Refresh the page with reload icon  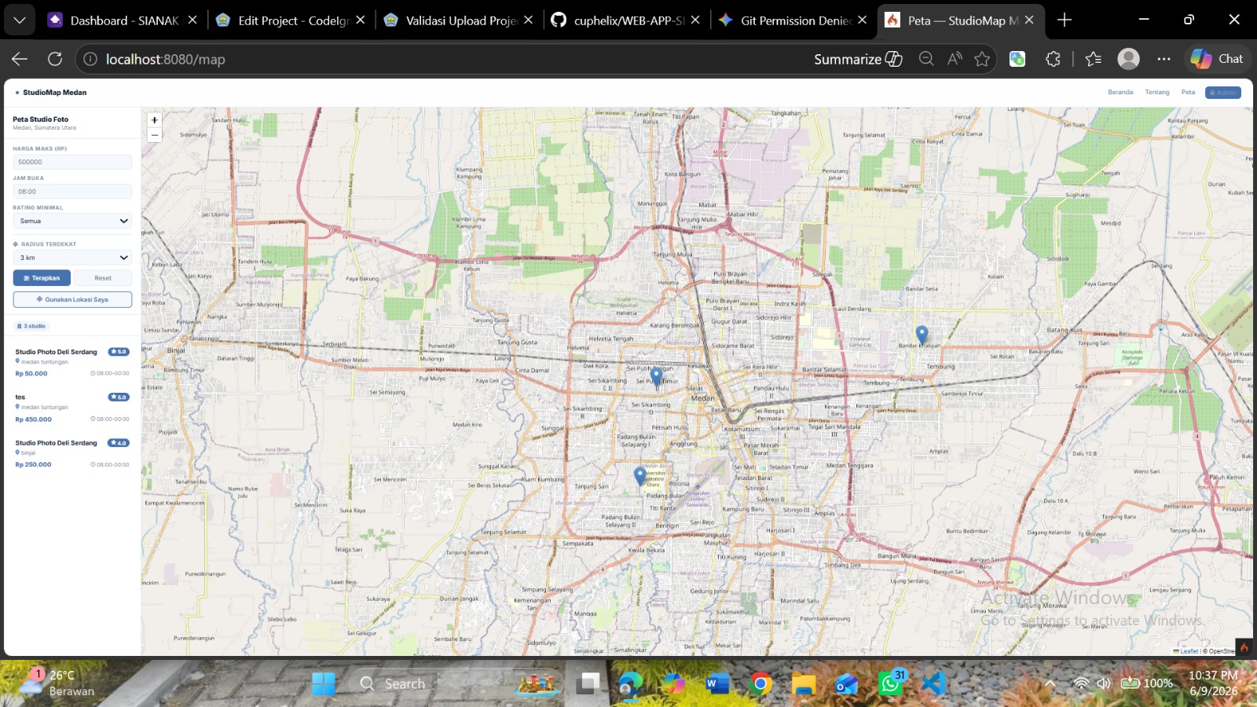point(55,59)
